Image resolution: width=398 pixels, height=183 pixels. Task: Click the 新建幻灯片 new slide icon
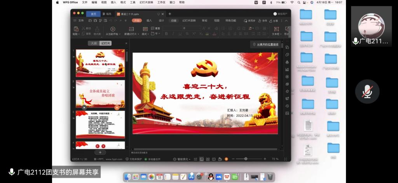tap(131, 29)
